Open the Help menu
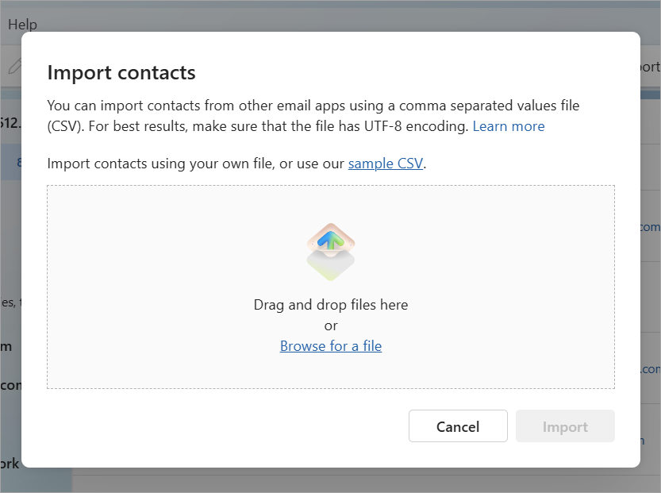Screen dimensions: 661x493 (22, 25)
